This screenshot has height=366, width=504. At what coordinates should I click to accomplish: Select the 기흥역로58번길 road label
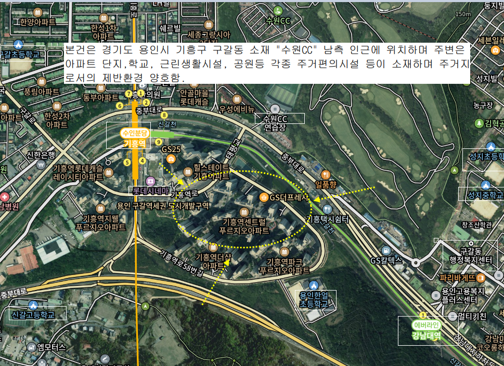click(182, 263)
